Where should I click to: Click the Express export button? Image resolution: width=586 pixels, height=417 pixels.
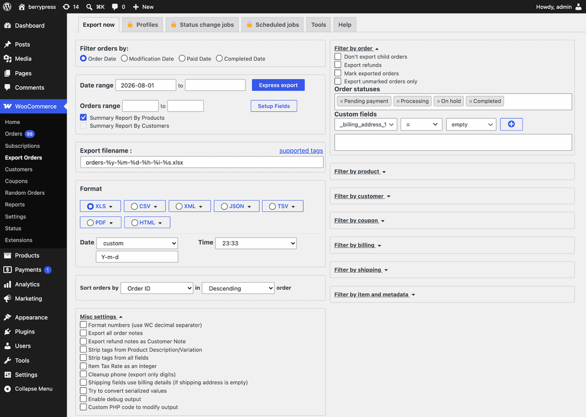pyautogui.click(x=278, y=85)
